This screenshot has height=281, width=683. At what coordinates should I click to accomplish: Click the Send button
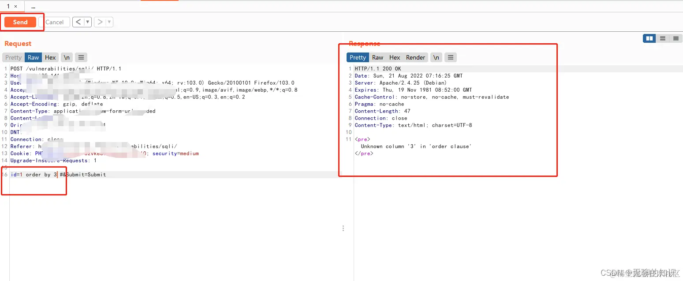pyautogui.click(x=20, y=22)
